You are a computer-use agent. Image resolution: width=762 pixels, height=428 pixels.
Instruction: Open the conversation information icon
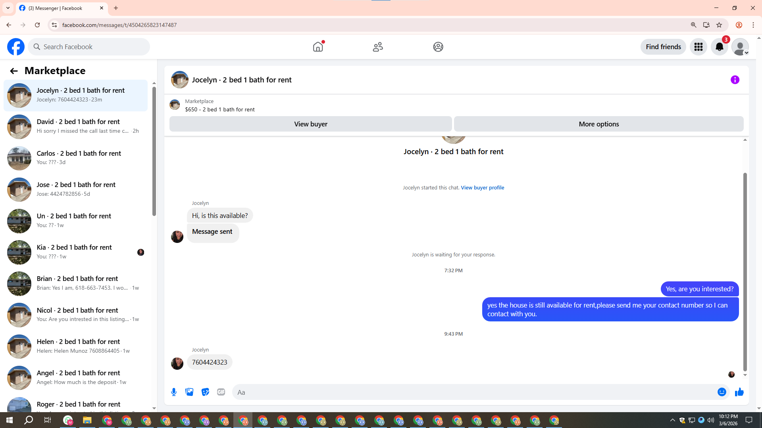[735, 80]
